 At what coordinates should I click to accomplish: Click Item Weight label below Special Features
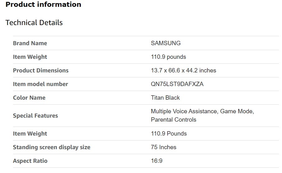click(x=30, y=134)
